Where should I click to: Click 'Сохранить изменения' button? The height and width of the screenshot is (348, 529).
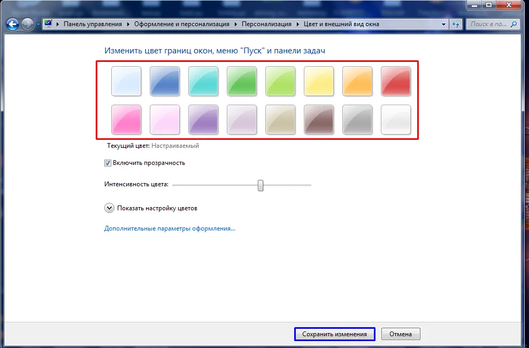[x=334, y=334]
